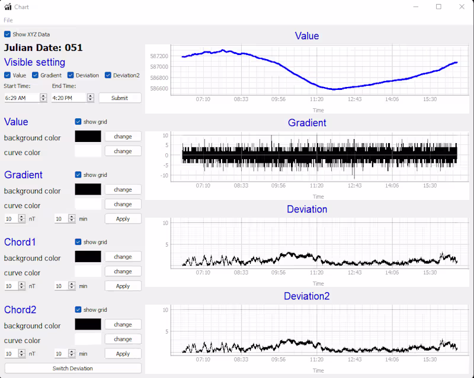
Task: Click the Chord2 curve color swatch
Action: 88,339
